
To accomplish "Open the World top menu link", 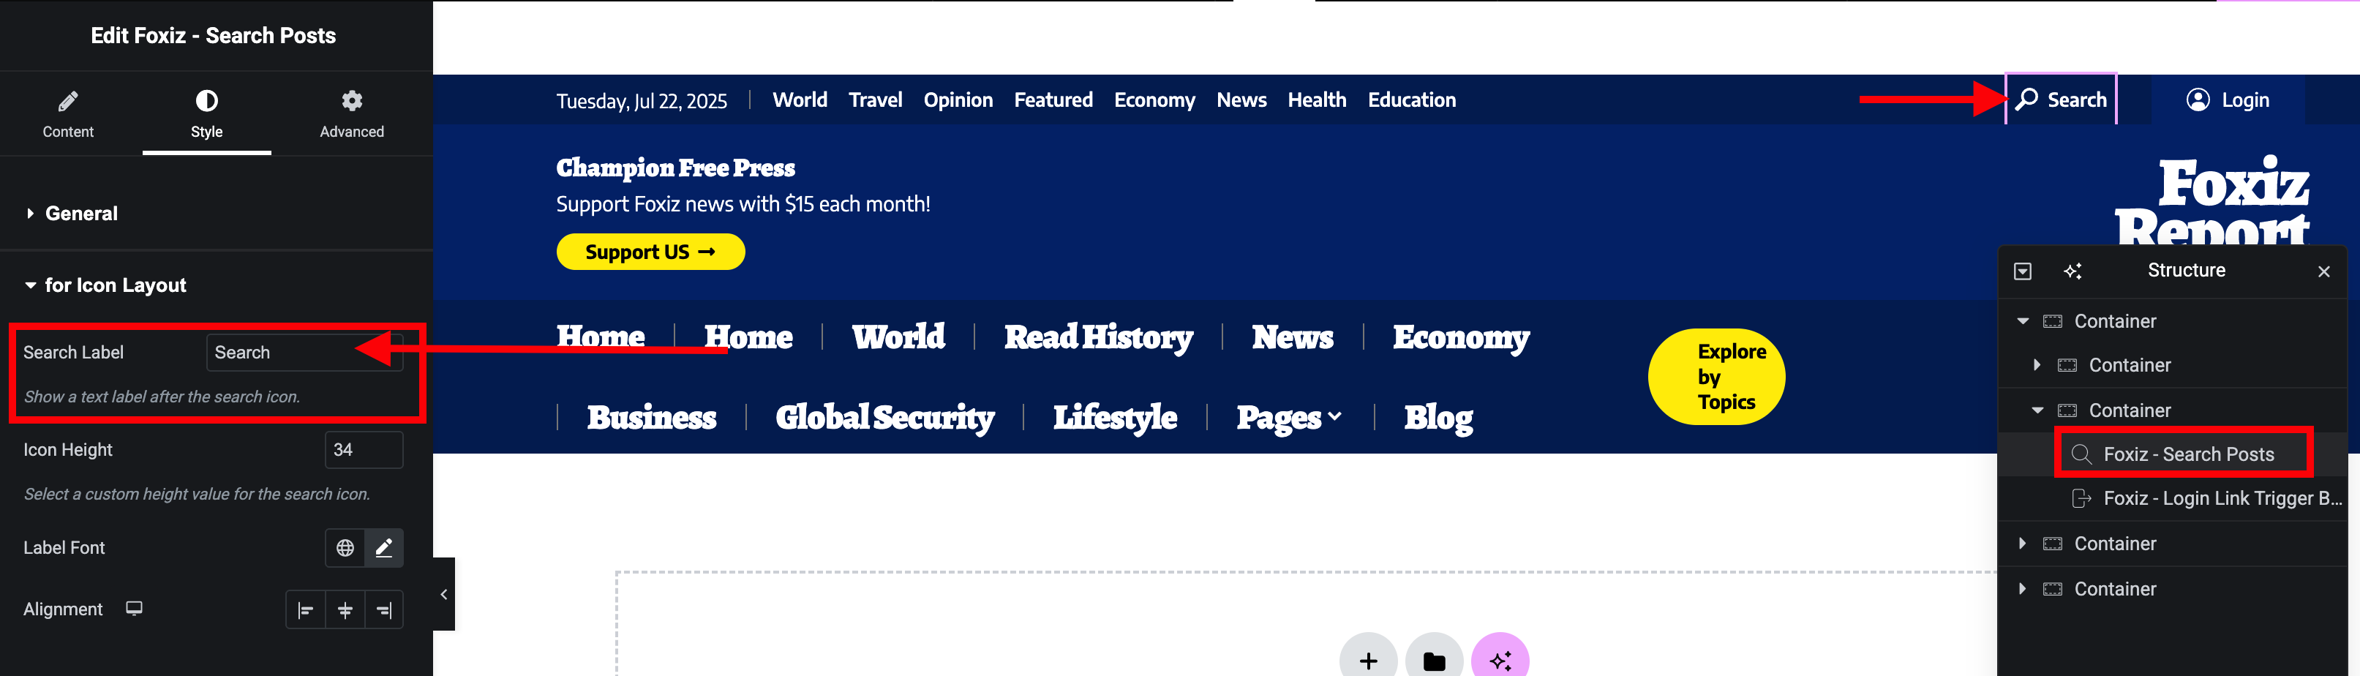I will pos(800,99).
